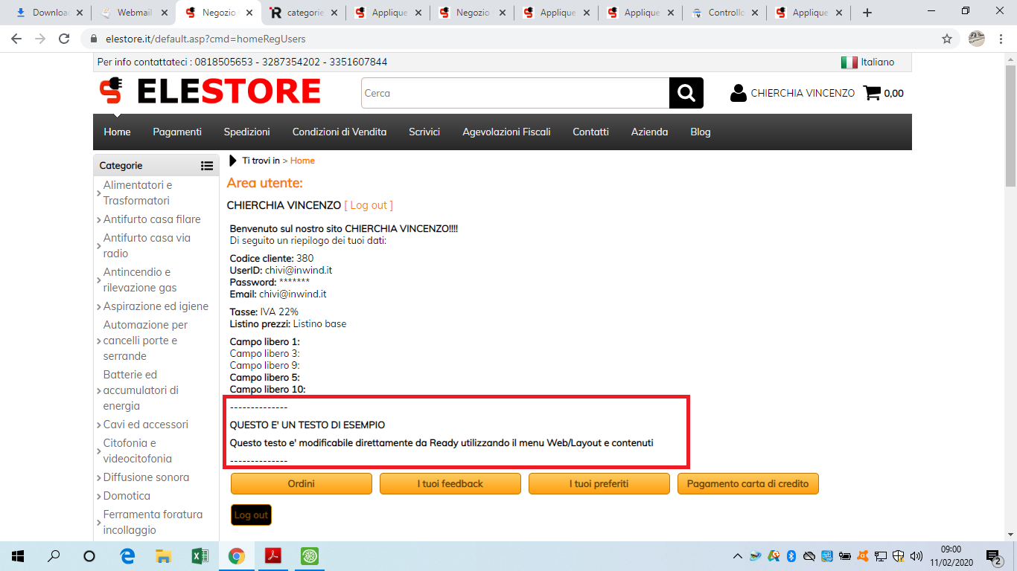Open the shopping cart icon showing 0,00
The image size is (1017, 571).
(872, 93)
